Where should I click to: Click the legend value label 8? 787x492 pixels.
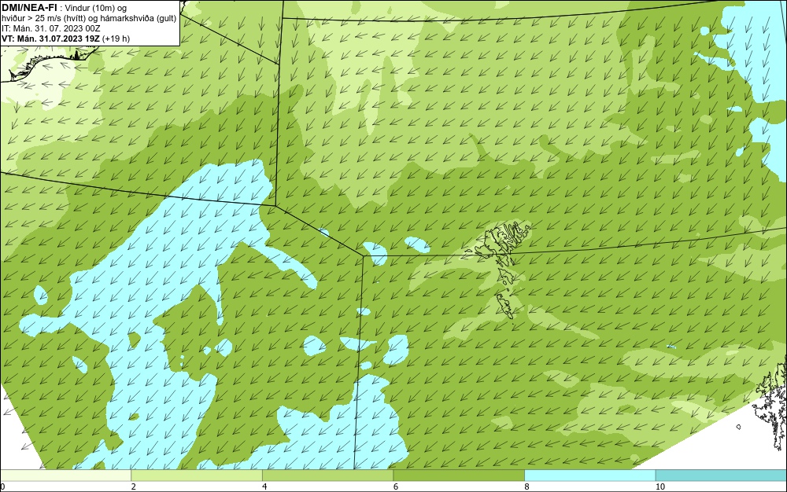527,486
